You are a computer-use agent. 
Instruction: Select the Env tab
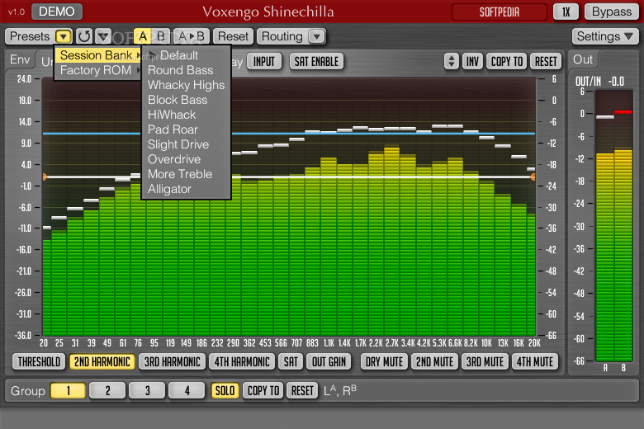pyautogui.click(x=20, y=59)
